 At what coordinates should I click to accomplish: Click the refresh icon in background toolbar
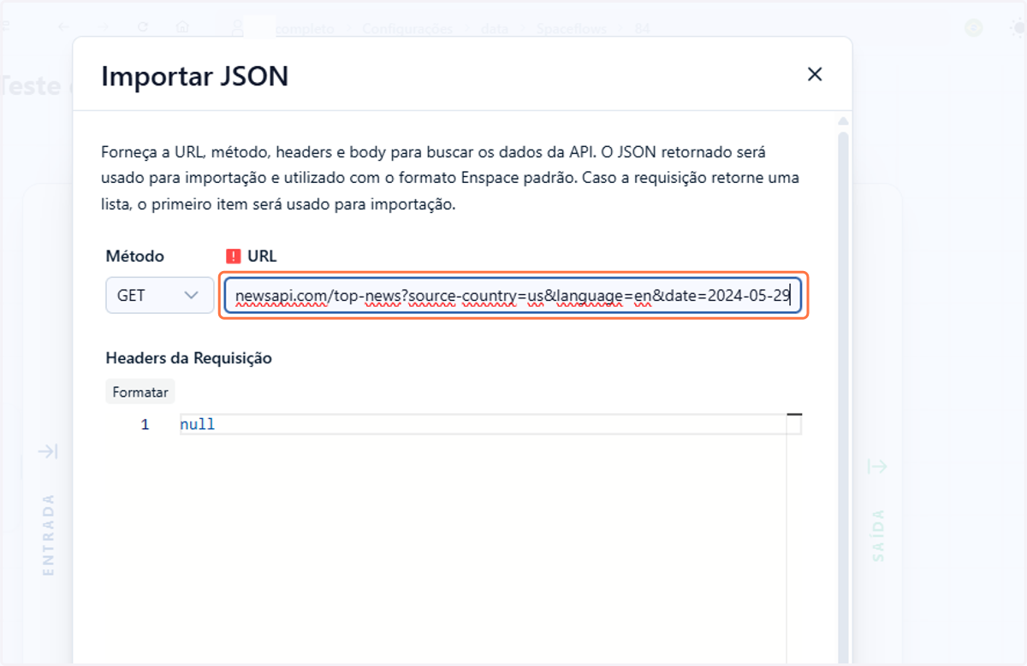(x=143, y=27)
